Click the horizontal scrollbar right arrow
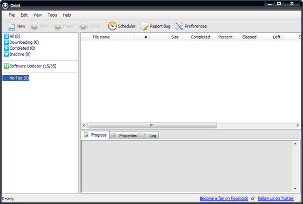 (298, 125)
